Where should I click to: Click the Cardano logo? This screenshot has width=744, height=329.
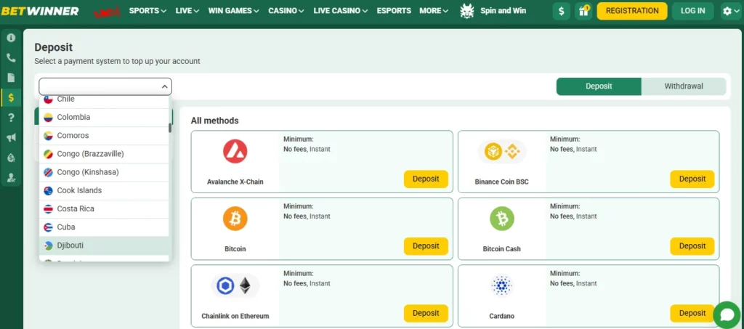pos(501,286)
